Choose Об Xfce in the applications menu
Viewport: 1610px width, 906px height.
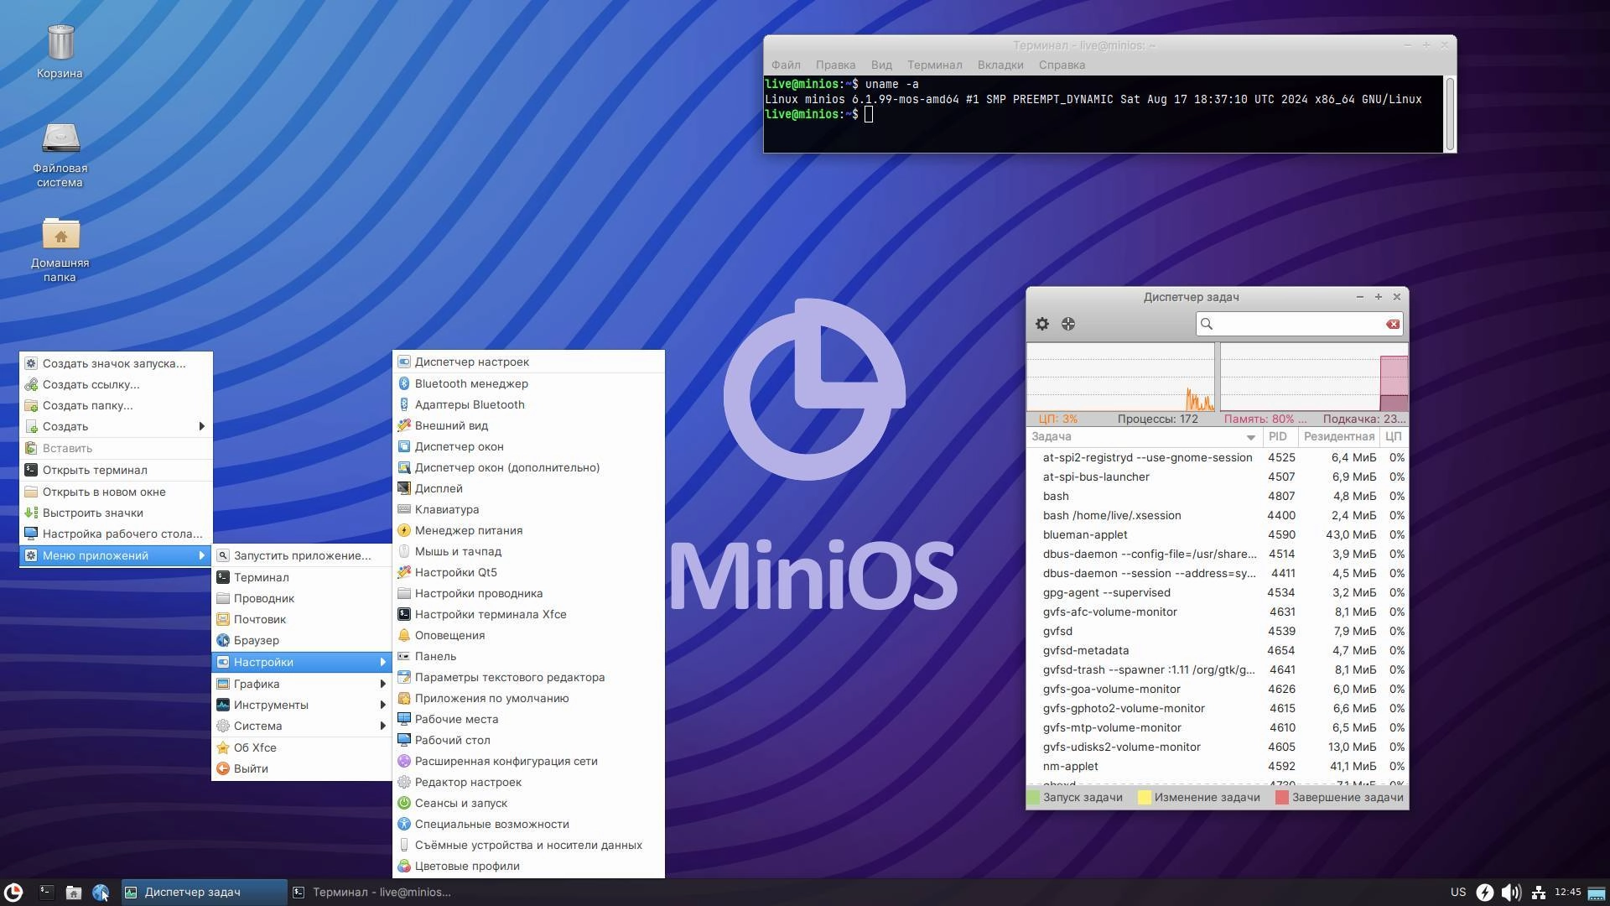(x=302, y=747)
